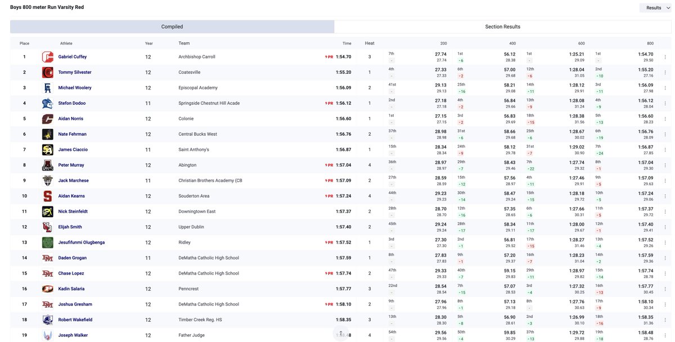Open more options for Aidan Kearns row
Viewport: 675px width, 342px height.
tap(665, 196)
